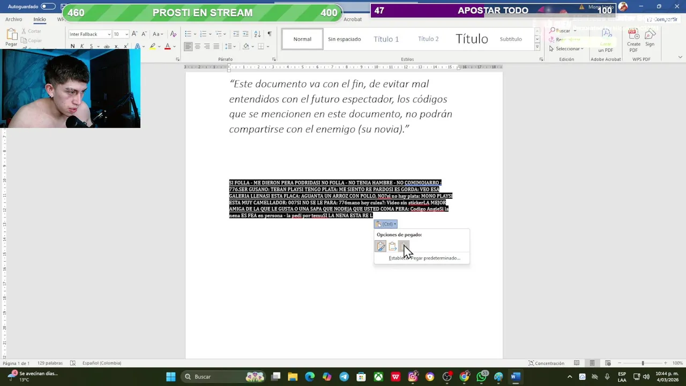Open Telegram from the taskbar
This screenshot has width=686, height=386.
[x=344, y=377]
